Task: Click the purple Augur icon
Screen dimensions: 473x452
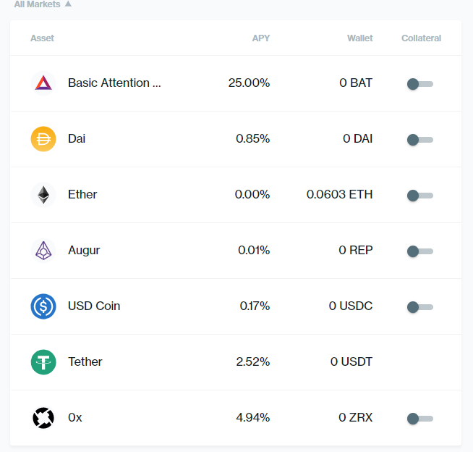Action: 43,251
